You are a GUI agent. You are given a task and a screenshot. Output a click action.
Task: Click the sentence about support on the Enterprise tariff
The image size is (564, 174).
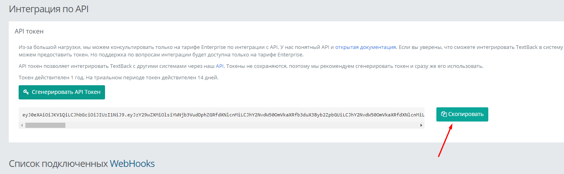198,54
